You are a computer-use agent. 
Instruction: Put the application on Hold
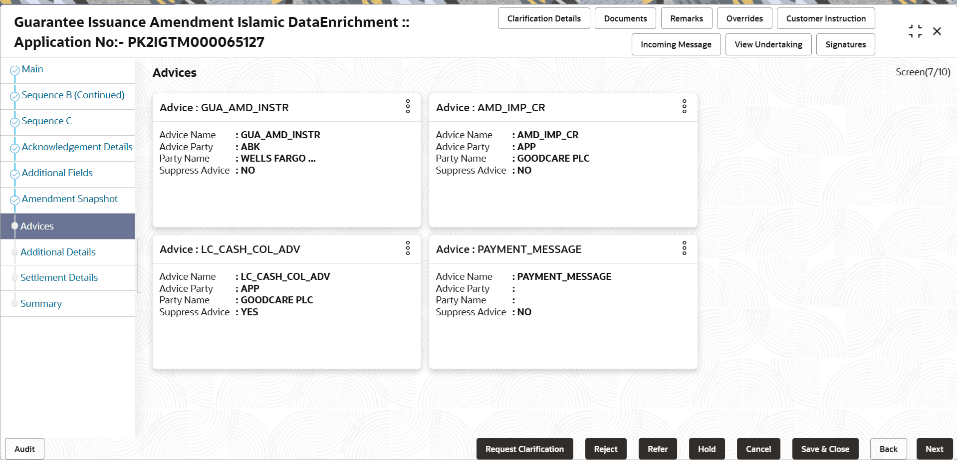(707, 449)
